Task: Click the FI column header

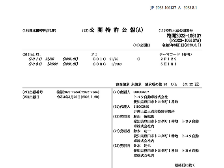Action: point(94,54)
